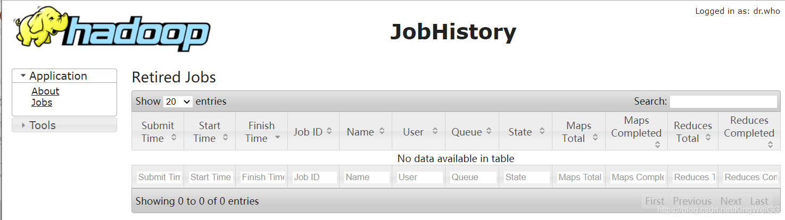Open the Show entries count dropdown
Viewport: 785px width, 220px height.
[178, 101]
